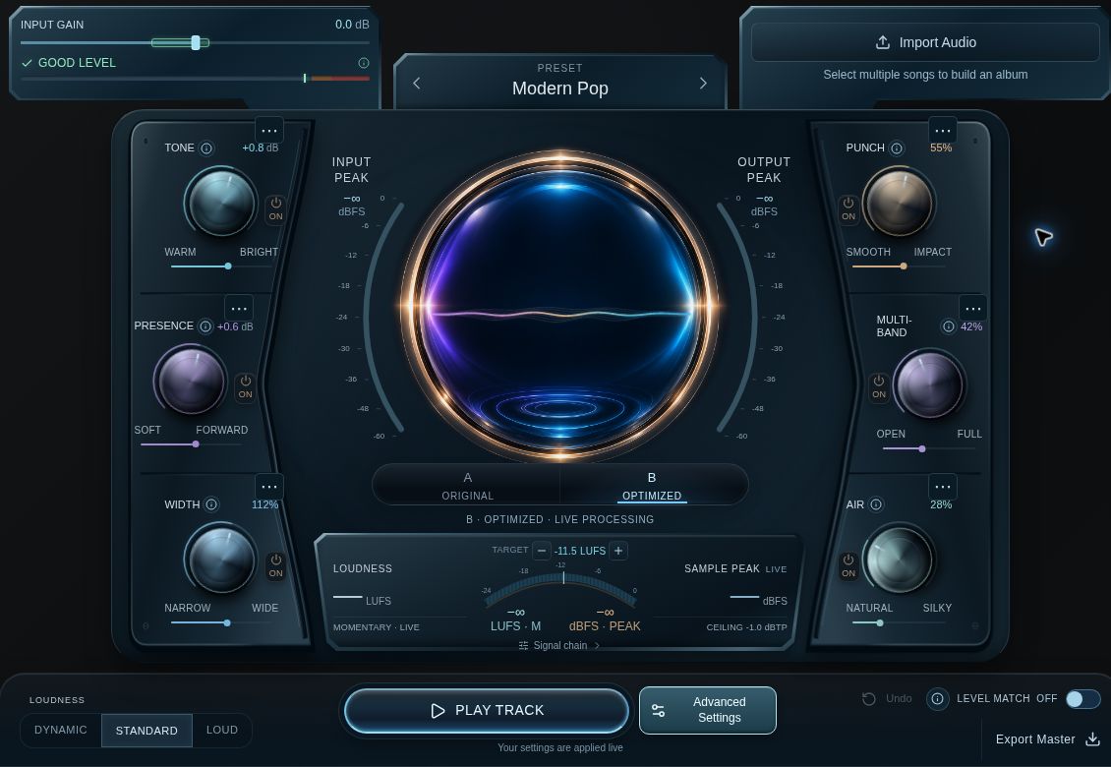This screenshot has width=1111, height=767.
Task: Click the Undo arrow icon
Action: coord(869,699)
